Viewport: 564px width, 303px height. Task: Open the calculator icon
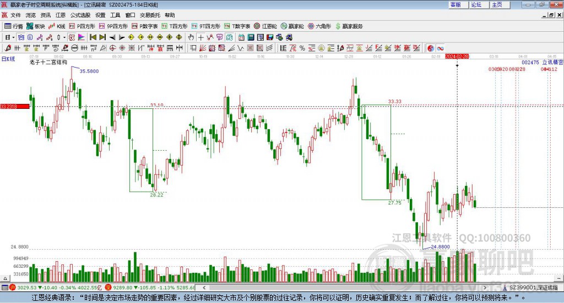[x=251, y=37]
